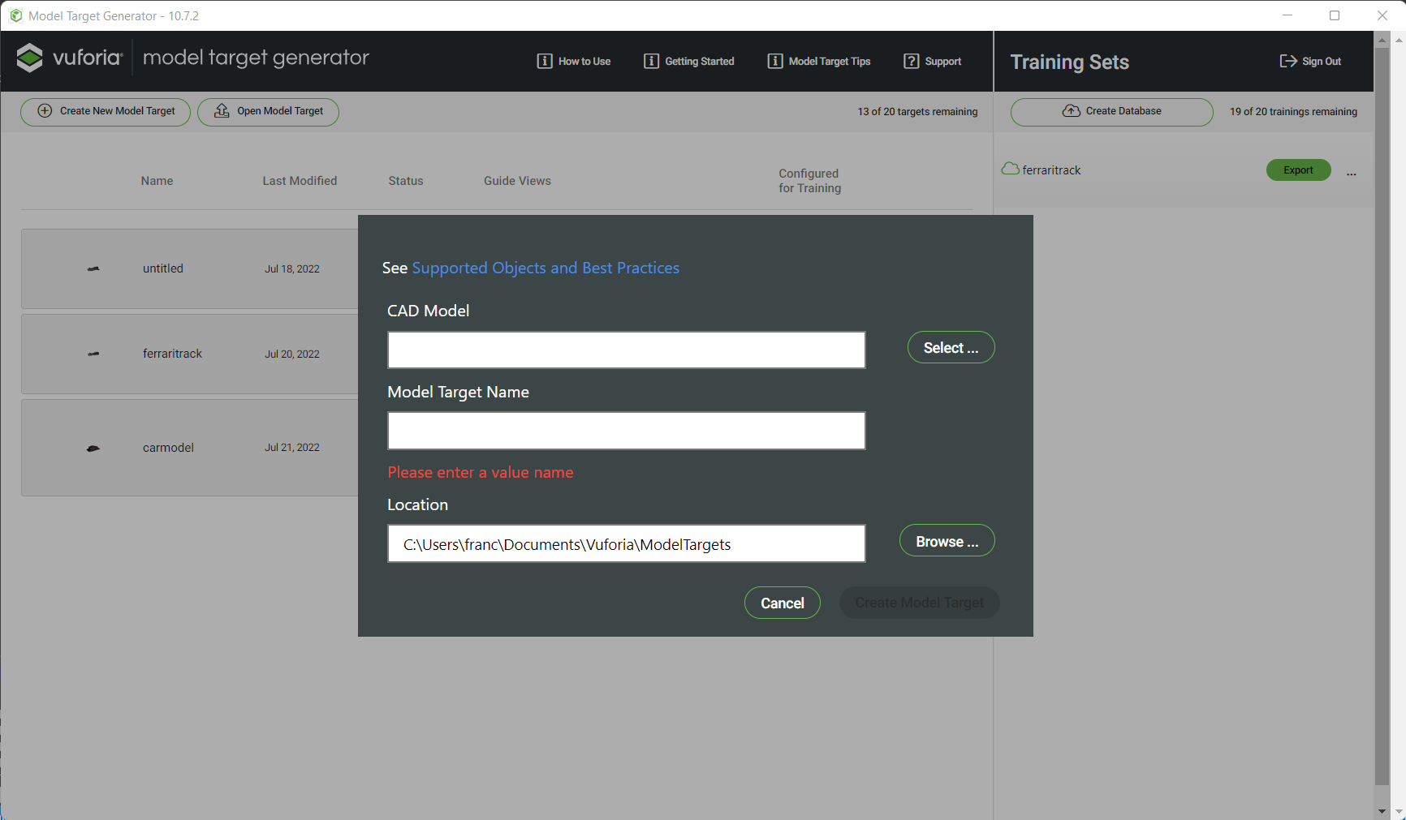Viewport: 1406px width, 820px height.
Task: Minimize the Model Target Generator window
Action: point(1287,15)
